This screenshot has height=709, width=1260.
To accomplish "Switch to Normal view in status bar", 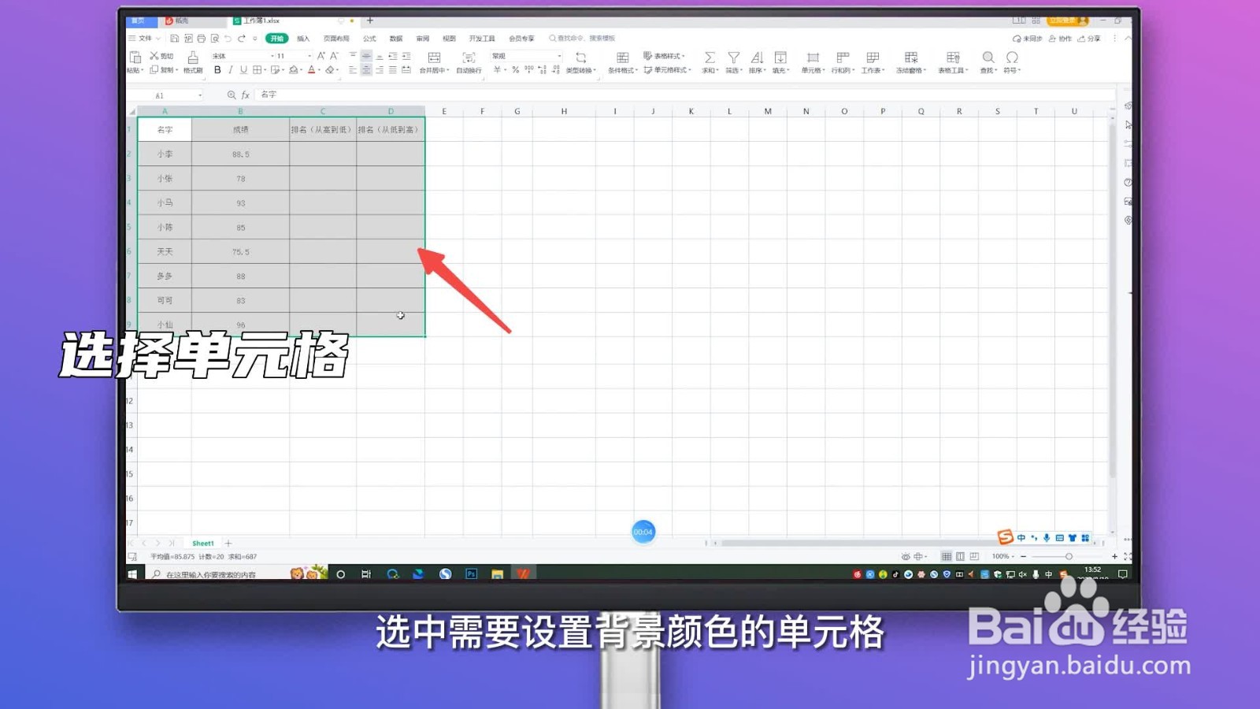I will click(947, 556).
